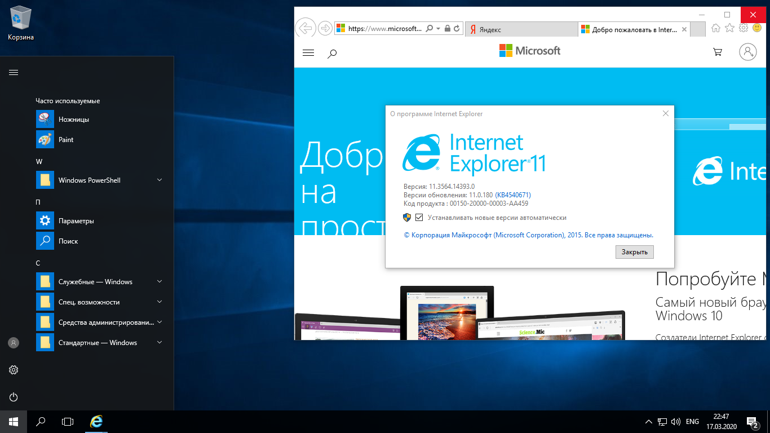Viewport: 770px width, 433px height.
Task: Show hidden system tray icons
Action: tap(648, 422)
